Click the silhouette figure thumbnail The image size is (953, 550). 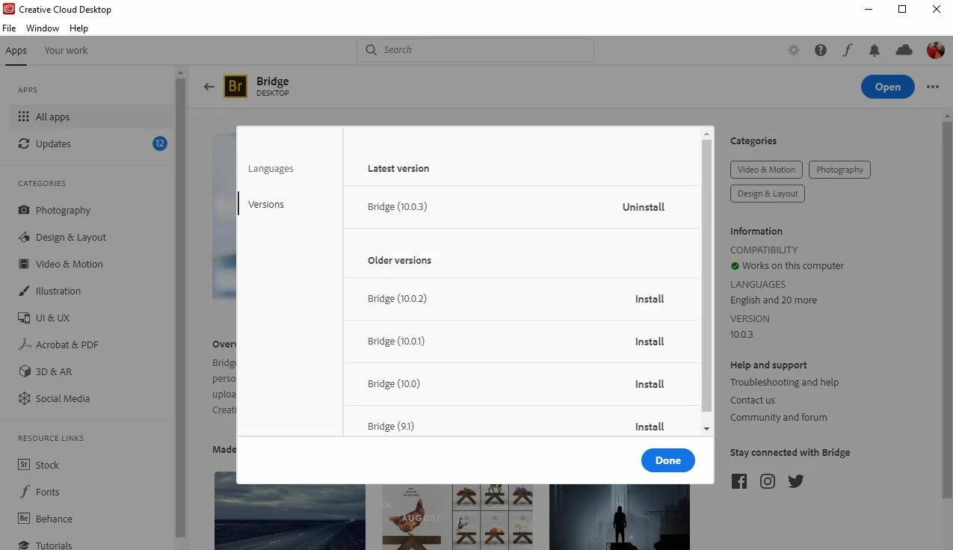click(x=620, y=517)
